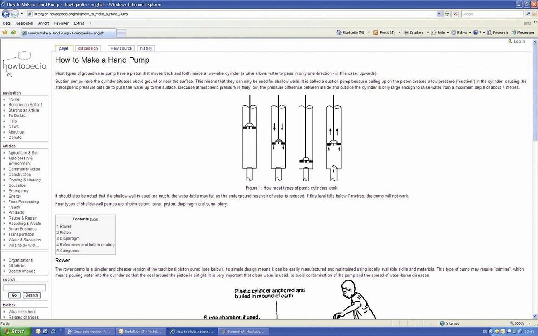538x336 pixels.
Task: Open the Extras toolbar dropdown
Action: pos(461,32)
